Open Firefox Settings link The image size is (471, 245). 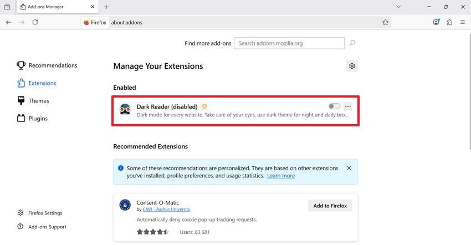coord(40,213)
